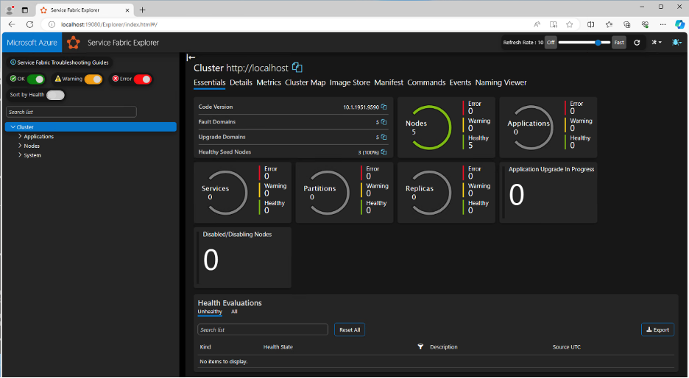Image resolution: width=689 pixels, height=378 pixels.
Task: Open a new browser tab
Action: tap(142, 10)
